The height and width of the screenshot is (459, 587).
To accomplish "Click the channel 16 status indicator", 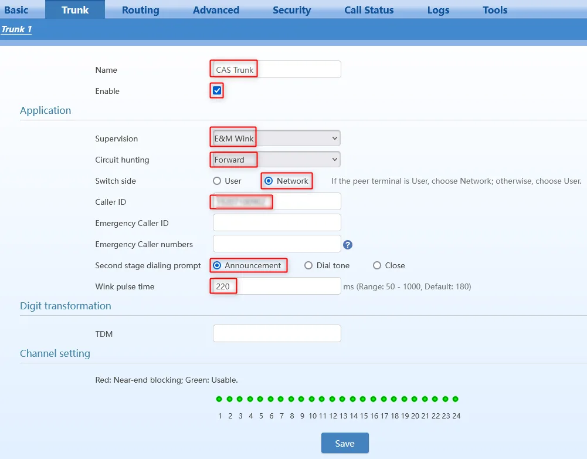I will click(x=373, y=399).
